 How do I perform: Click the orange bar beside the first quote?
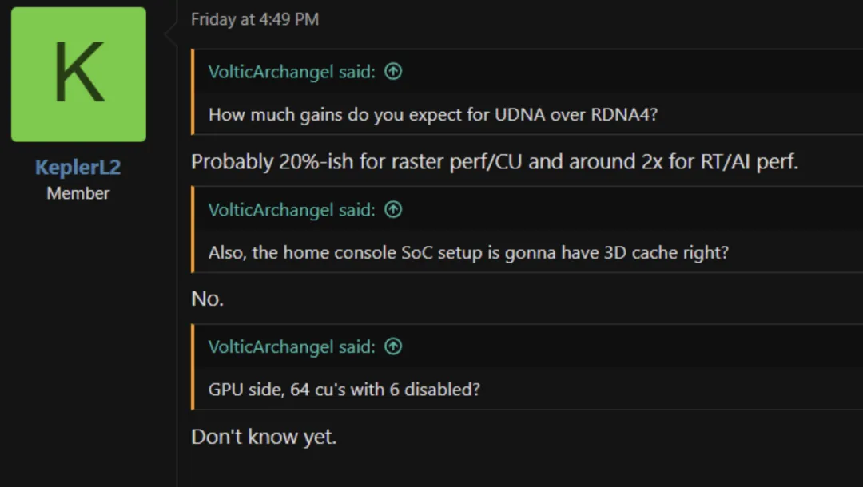pos(194,92)
